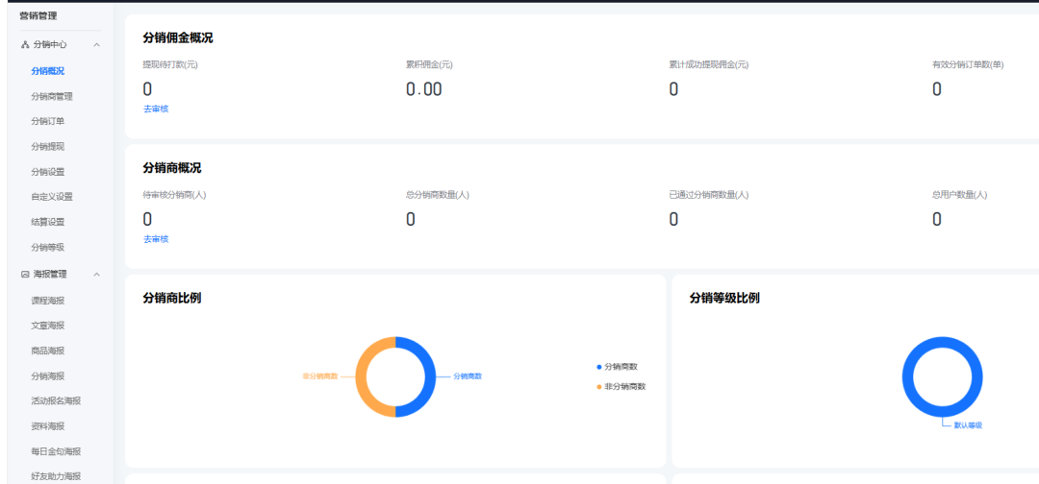Select 每日金句海报 in the sidebar
The width and height of the screenshot is (1039, 484).
coord(56,451)
